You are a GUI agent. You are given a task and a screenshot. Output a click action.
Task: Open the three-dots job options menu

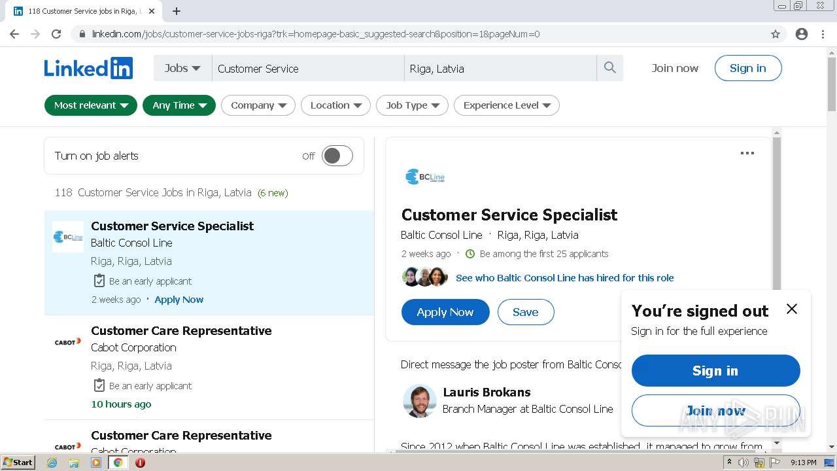click(747, 153)
